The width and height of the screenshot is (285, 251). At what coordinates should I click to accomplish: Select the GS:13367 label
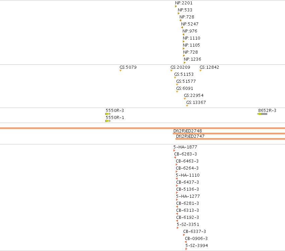click(196, 103)
